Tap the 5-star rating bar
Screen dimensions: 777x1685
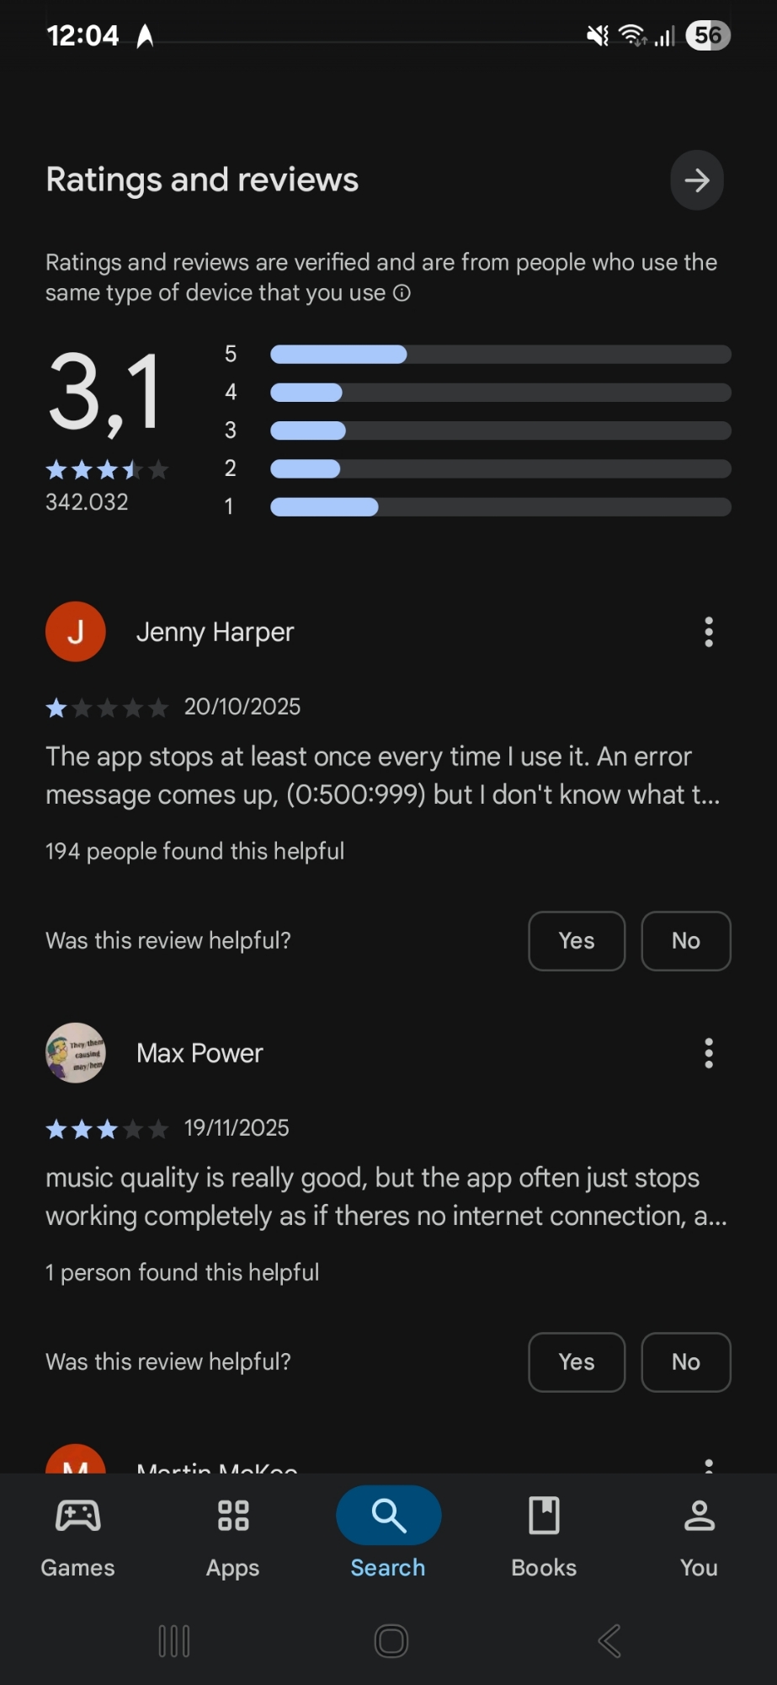click(500, 355)
